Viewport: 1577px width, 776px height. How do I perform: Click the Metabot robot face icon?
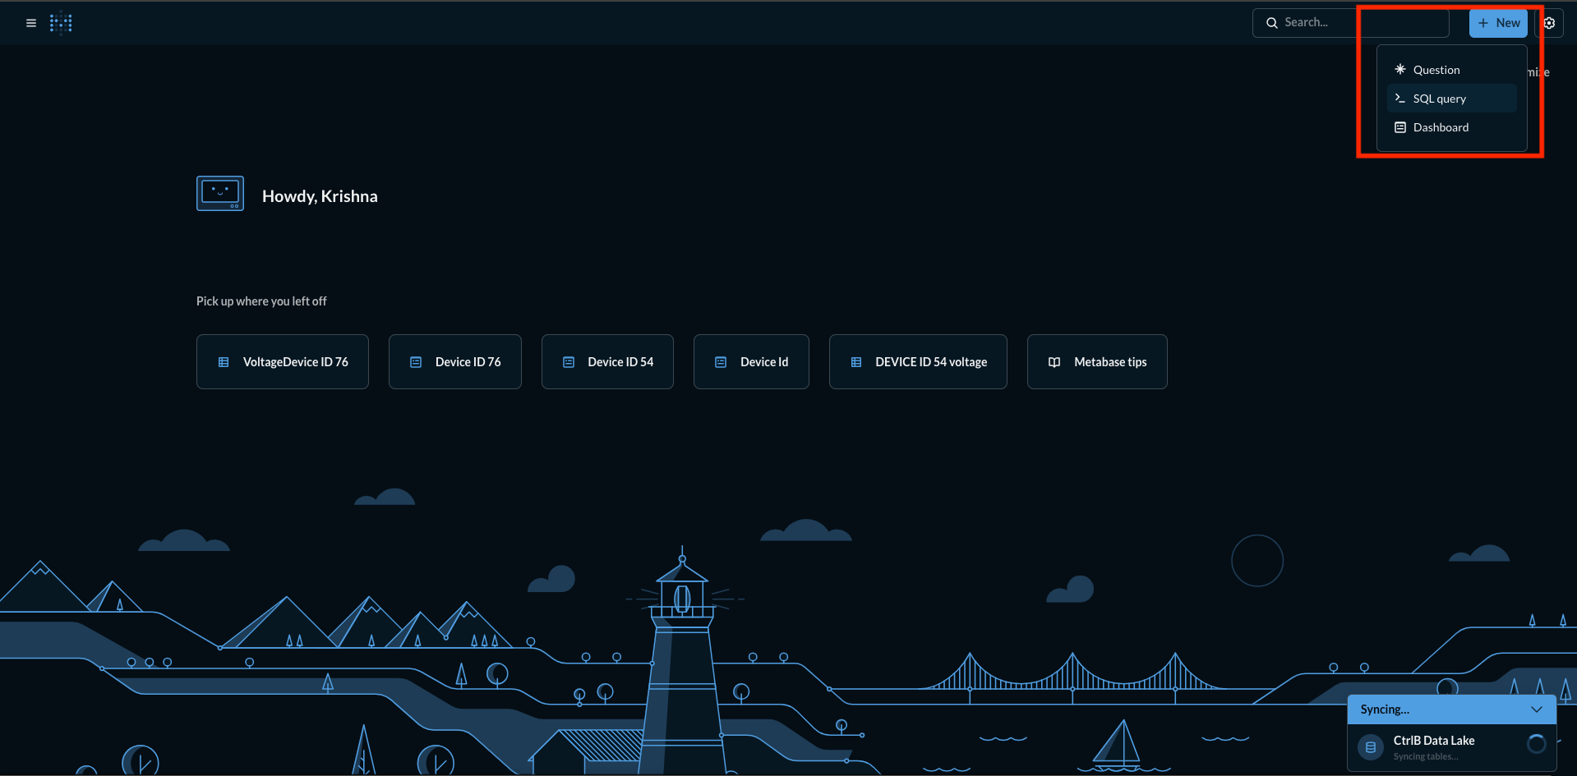tap(220, 194)
